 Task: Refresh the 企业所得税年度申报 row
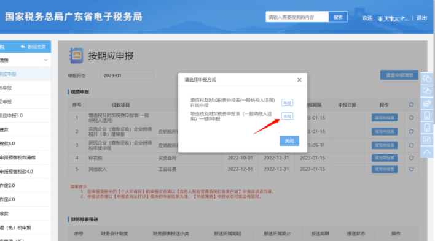tap(411, 145)
